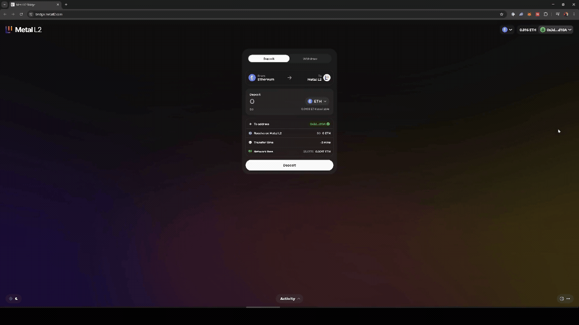Open the Extensions puzzle piece menu

[x=545, y=15]
